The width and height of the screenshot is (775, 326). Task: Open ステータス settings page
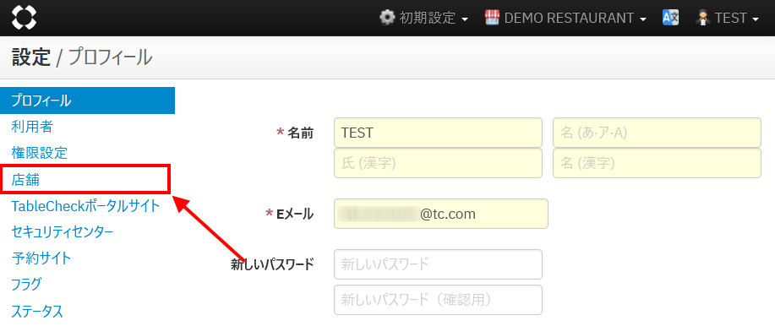[37, 311]
